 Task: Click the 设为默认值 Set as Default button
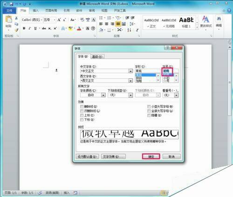click(x=87, y=156)
